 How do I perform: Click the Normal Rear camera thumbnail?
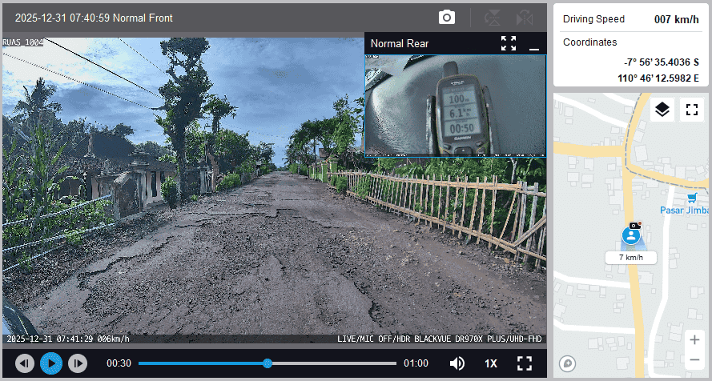coord(455,105)
